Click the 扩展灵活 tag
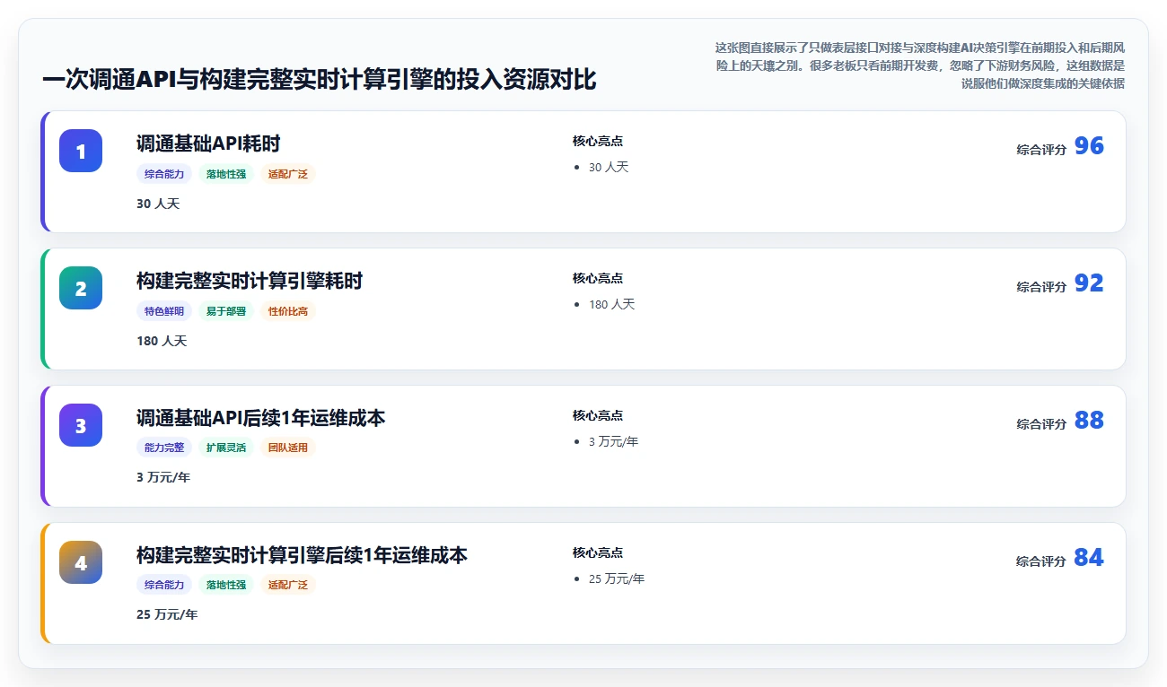Viewport: 1167px width, 687px height. coord(226,448)
